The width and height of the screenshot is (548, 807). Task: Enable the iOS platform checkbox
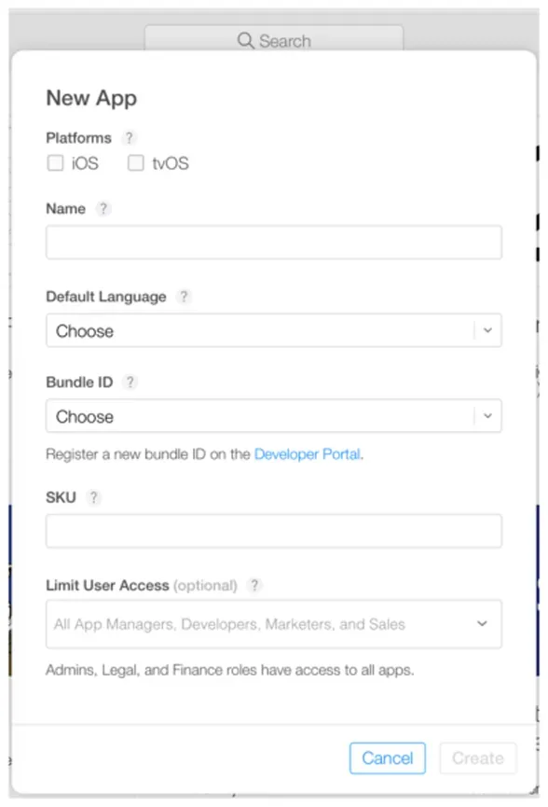click(55, 162)
